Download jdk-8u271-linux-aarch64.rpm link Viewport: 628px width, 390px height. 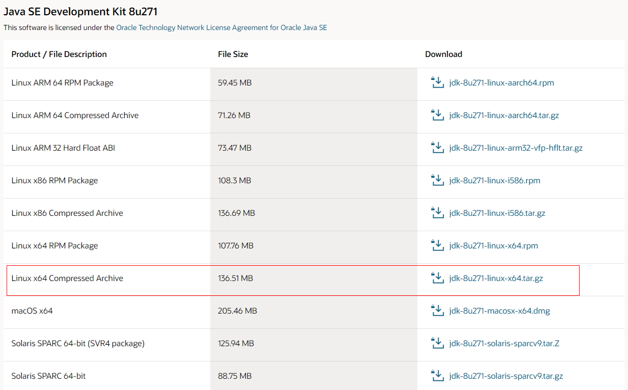click(x=502, y=82)
